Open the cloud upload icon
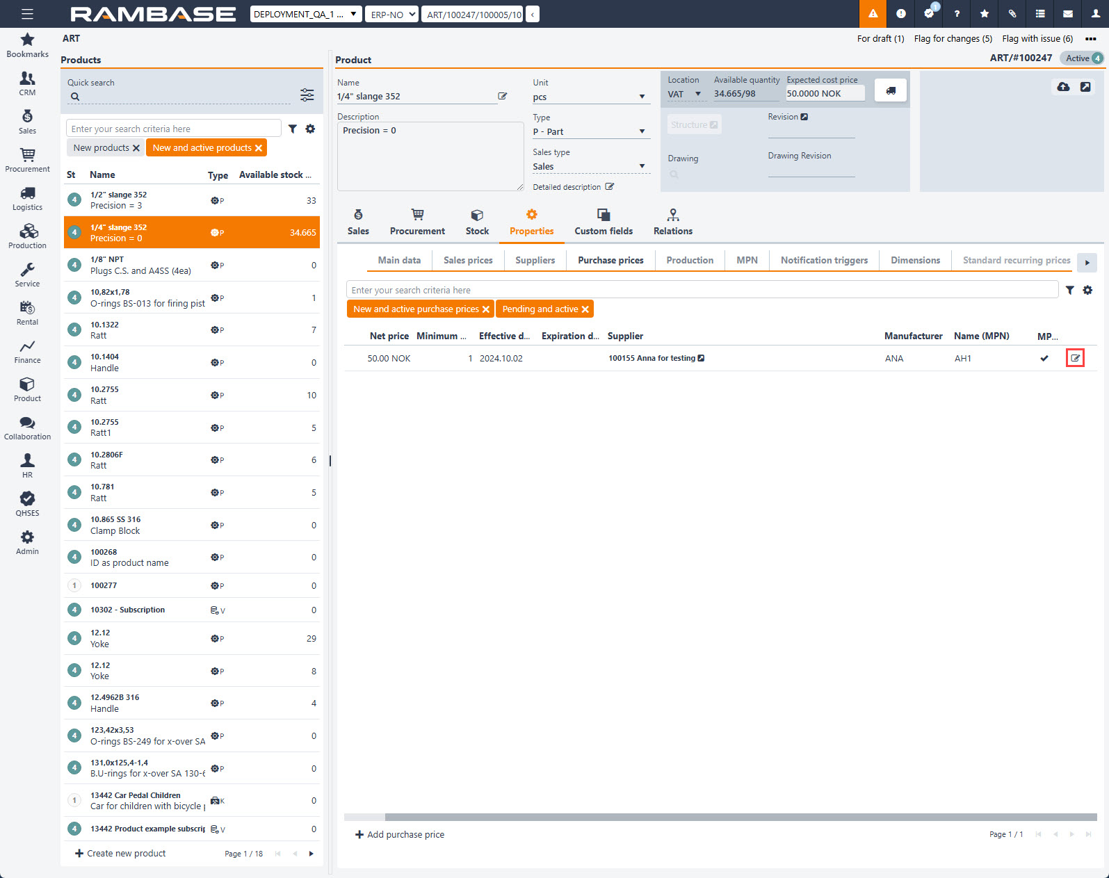1109x878 pixels. point(1063,87)
